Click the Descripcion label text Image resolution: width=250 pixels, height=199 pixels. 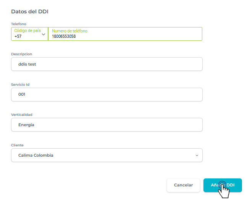coord(21,54)
